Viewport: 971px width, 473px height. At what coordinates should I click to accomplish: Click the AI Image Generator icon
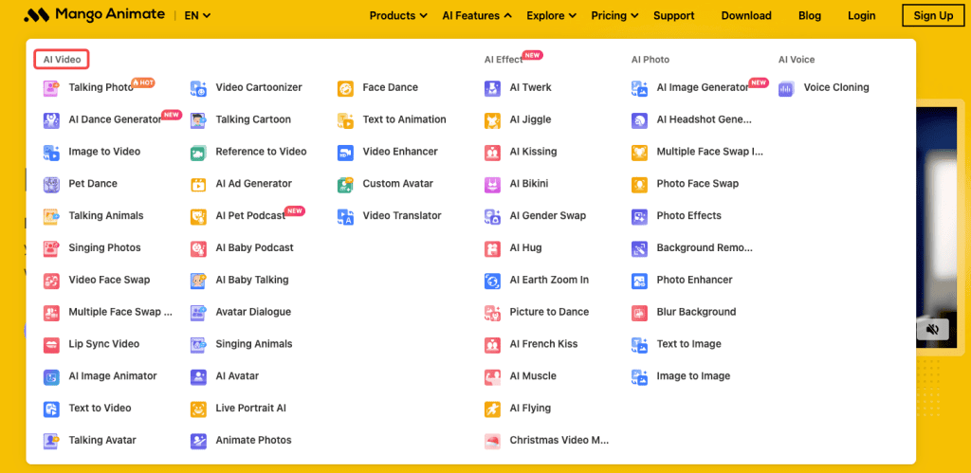[x=639, y=88]
